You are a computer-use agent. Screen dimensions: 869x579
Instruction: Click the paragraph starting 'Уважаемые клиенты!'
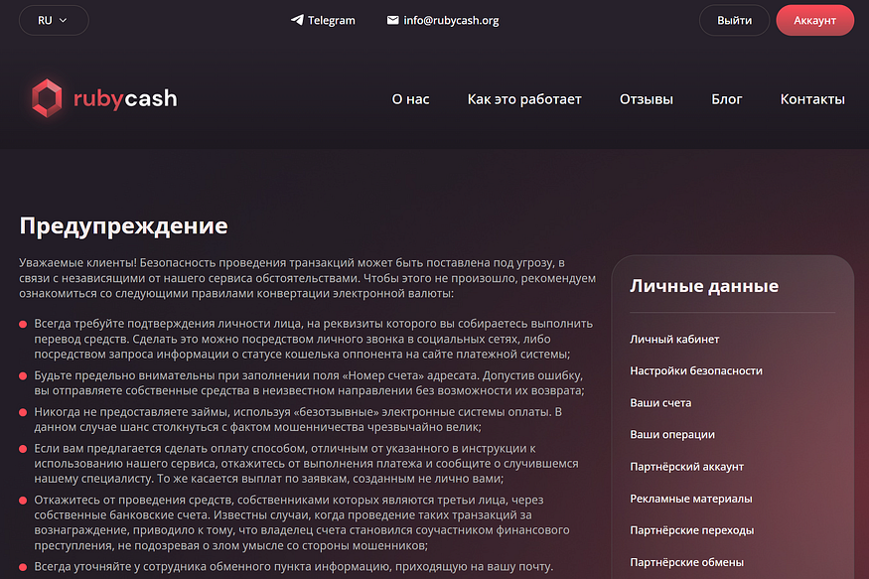tap(308, 278)
